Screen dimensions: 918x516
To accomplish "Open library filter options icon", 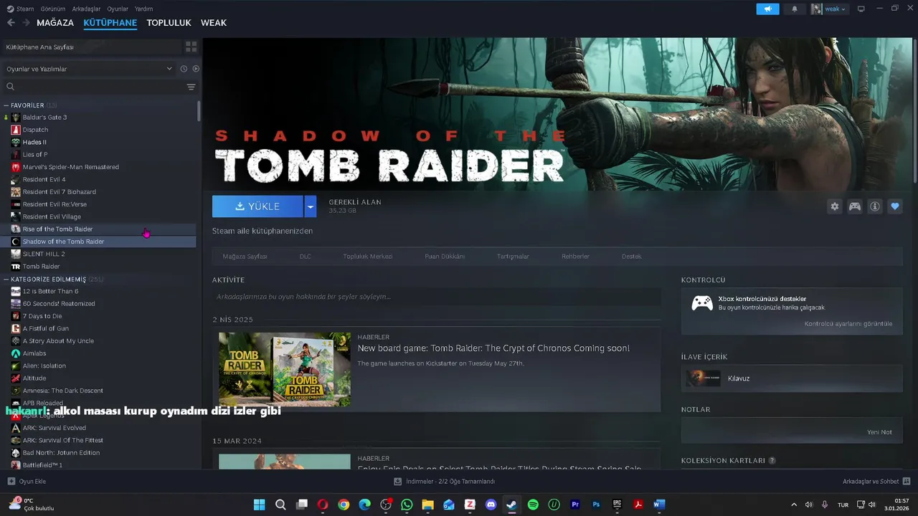I will click(x=191, y=87).
